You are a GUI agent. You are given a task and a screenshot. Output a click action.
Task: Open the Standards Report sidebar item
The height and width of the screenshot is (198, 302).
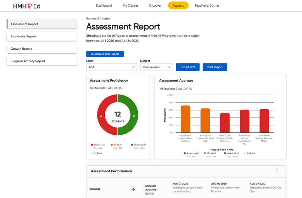pos(42,36)
